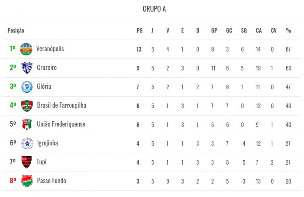Click the Passo Fundo team name
The height and width of the screenshot is (197, 304).
coord(52,181)
